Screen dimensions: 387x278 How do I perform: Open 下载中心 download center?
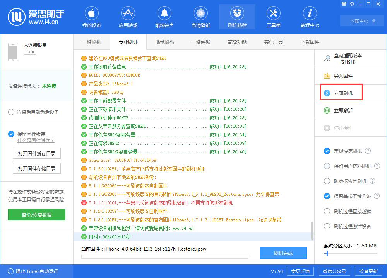tap(363, 21)
